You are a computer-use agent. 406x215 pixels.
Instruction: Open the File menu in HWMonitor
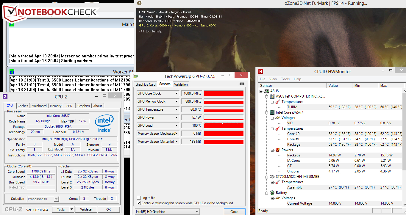coord(263,79)
